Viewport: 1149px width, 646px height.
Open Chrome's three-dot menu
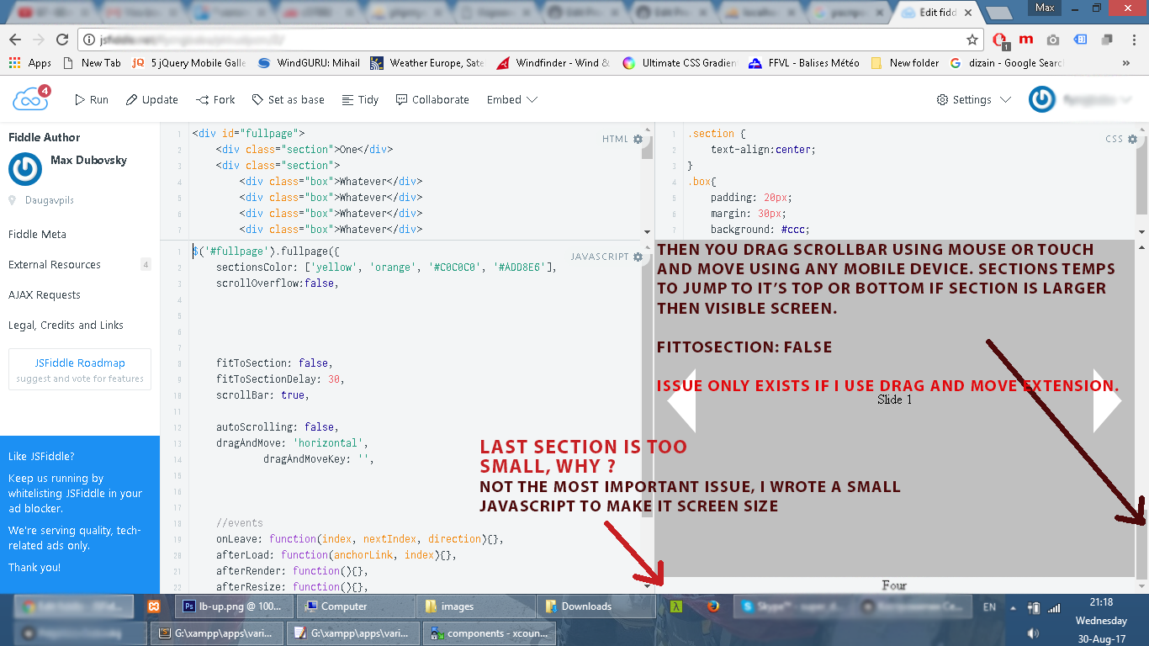click(1133, 38)
